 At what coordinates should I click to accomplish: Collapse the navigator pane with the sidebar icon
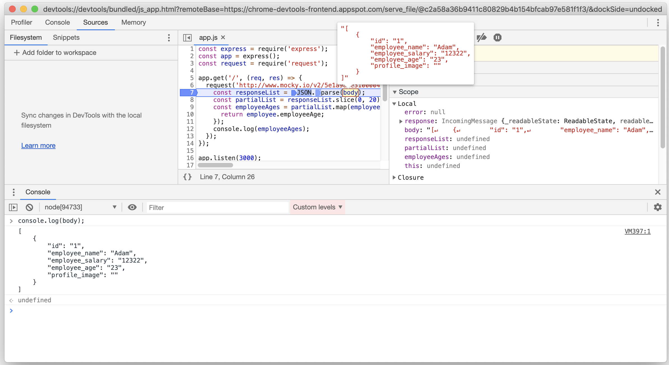point(187,38)
